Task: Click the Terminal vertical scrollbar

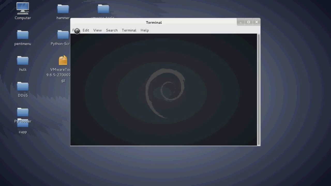Action: [259, 89]
